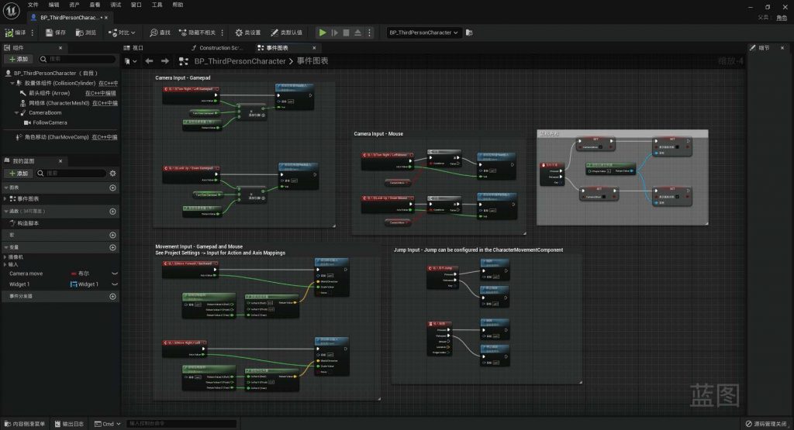Open My Blueprint settings gear
Viewport: 794px width, 430px height.
click(x=113, y=173)
